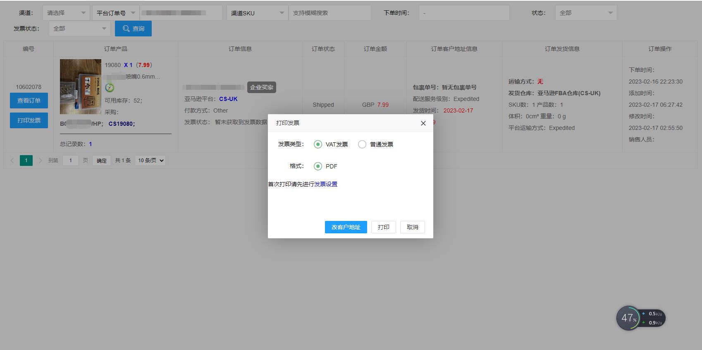Click the 查询 search button

click(x=133, y=29)
